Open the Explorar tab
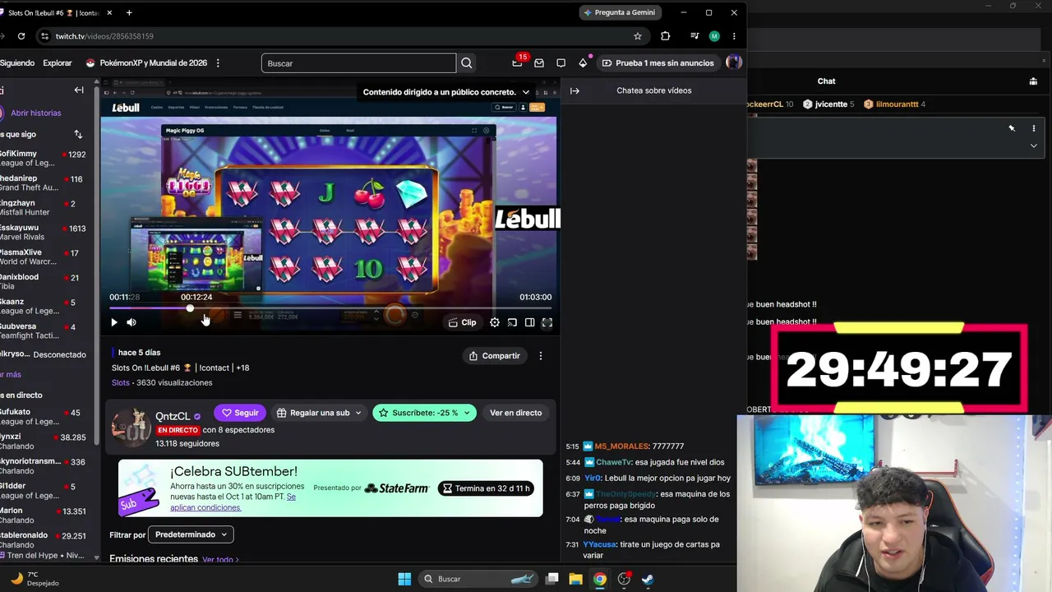Screen dimensions: 1052x592 (x=58, y=63)
